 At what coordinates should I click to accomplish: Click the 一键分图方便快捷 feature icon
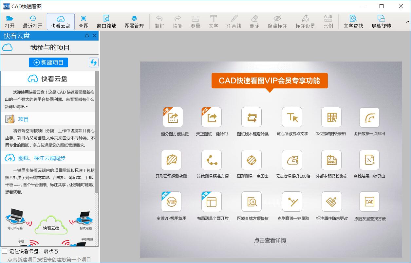pos(173,117)
